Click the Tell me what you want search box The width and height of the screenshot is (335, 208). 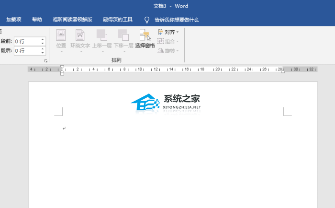pyautogui.click(x=177, y=20)
